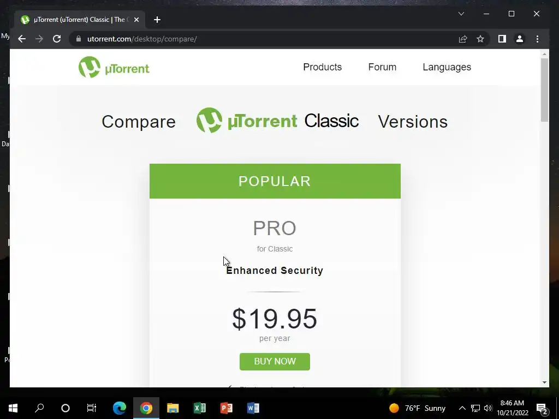559x419 pixels.
Task: Maximize the Chrome window
Action: click(x=511, y=14)
